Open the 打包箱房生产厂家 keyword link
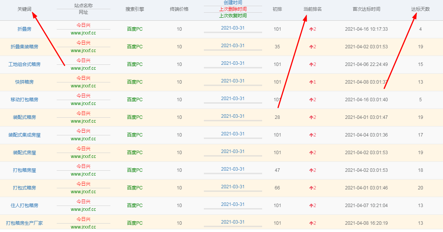The width and height of the screenshot is (443, 232). (25, 223)
